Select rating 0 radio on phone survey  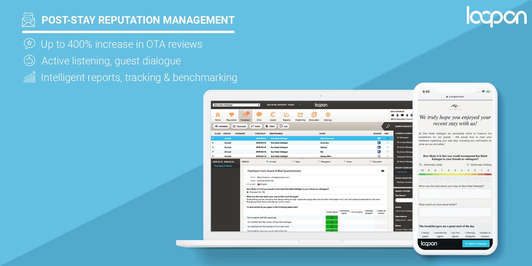point(488,179)
